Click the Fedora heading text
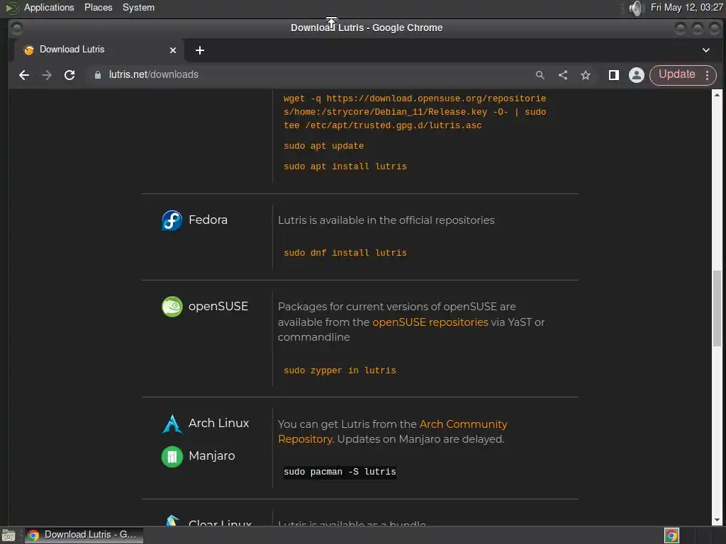Viewport: 726px width, 544px height. (x=208, y=220)
